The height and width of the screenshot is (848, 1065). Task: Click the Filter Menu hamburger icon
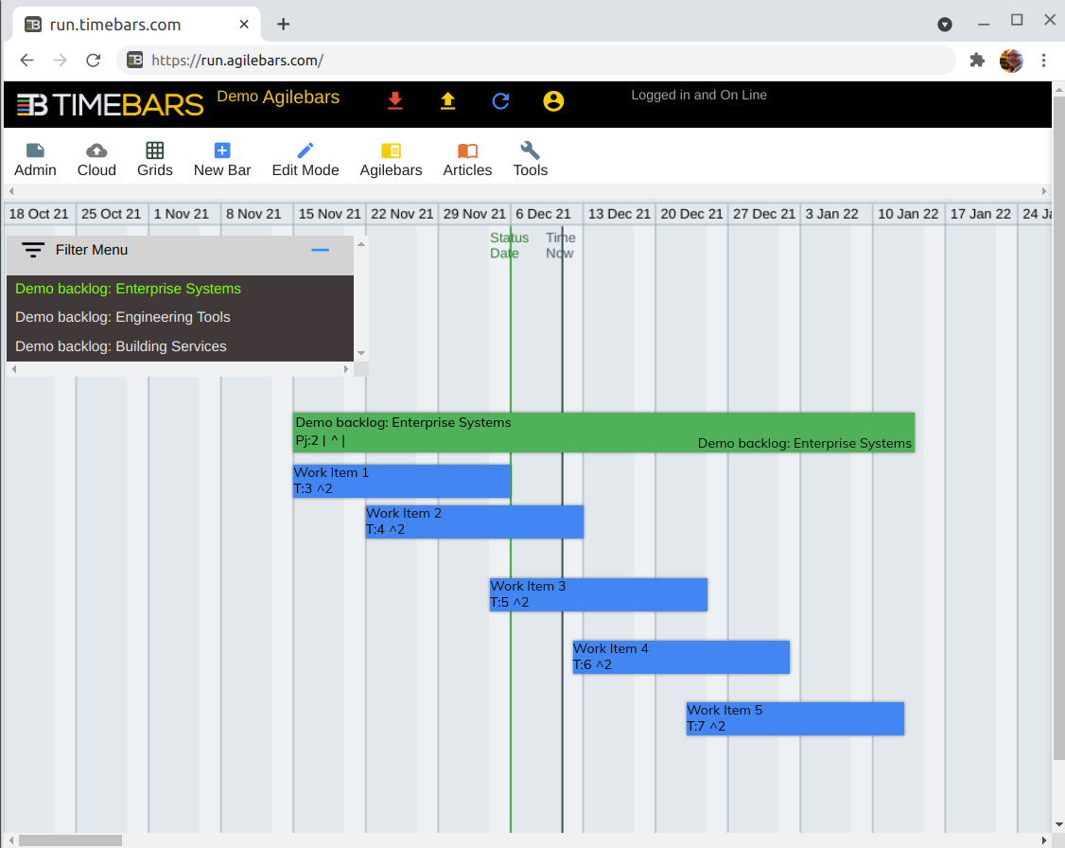click(33, 250)
